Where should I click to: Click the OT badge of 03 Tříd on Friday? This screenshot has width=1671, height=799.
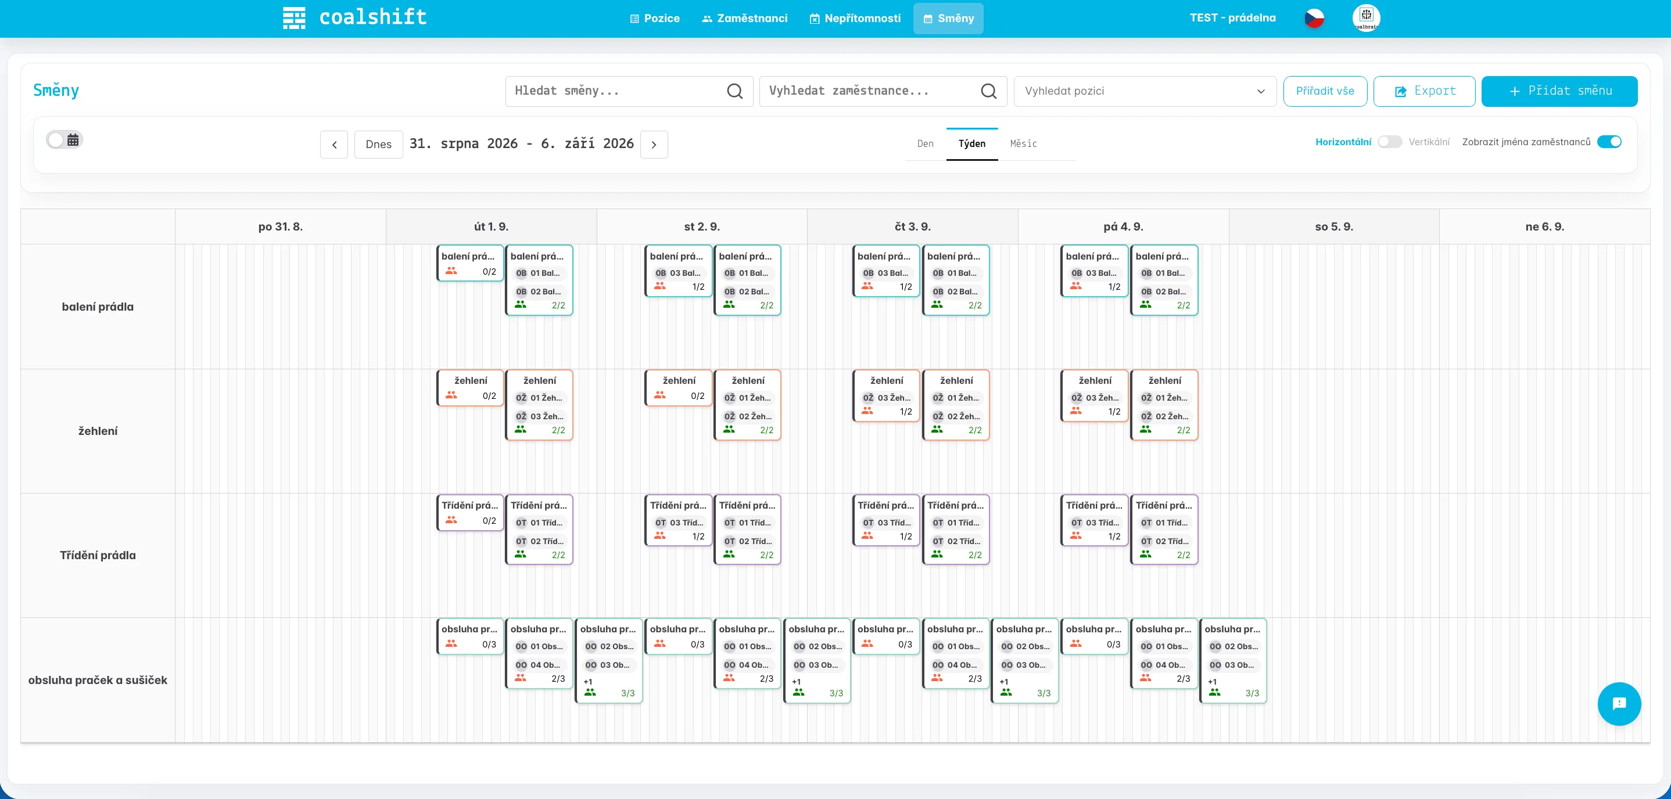(1077, 523)
